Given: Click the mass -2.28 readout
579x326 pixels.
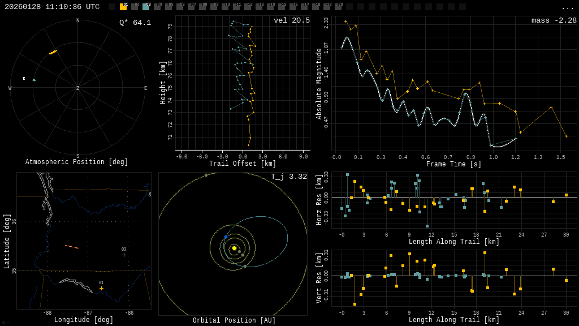Looking at the screenshot, I should click(x=554, y=20).
